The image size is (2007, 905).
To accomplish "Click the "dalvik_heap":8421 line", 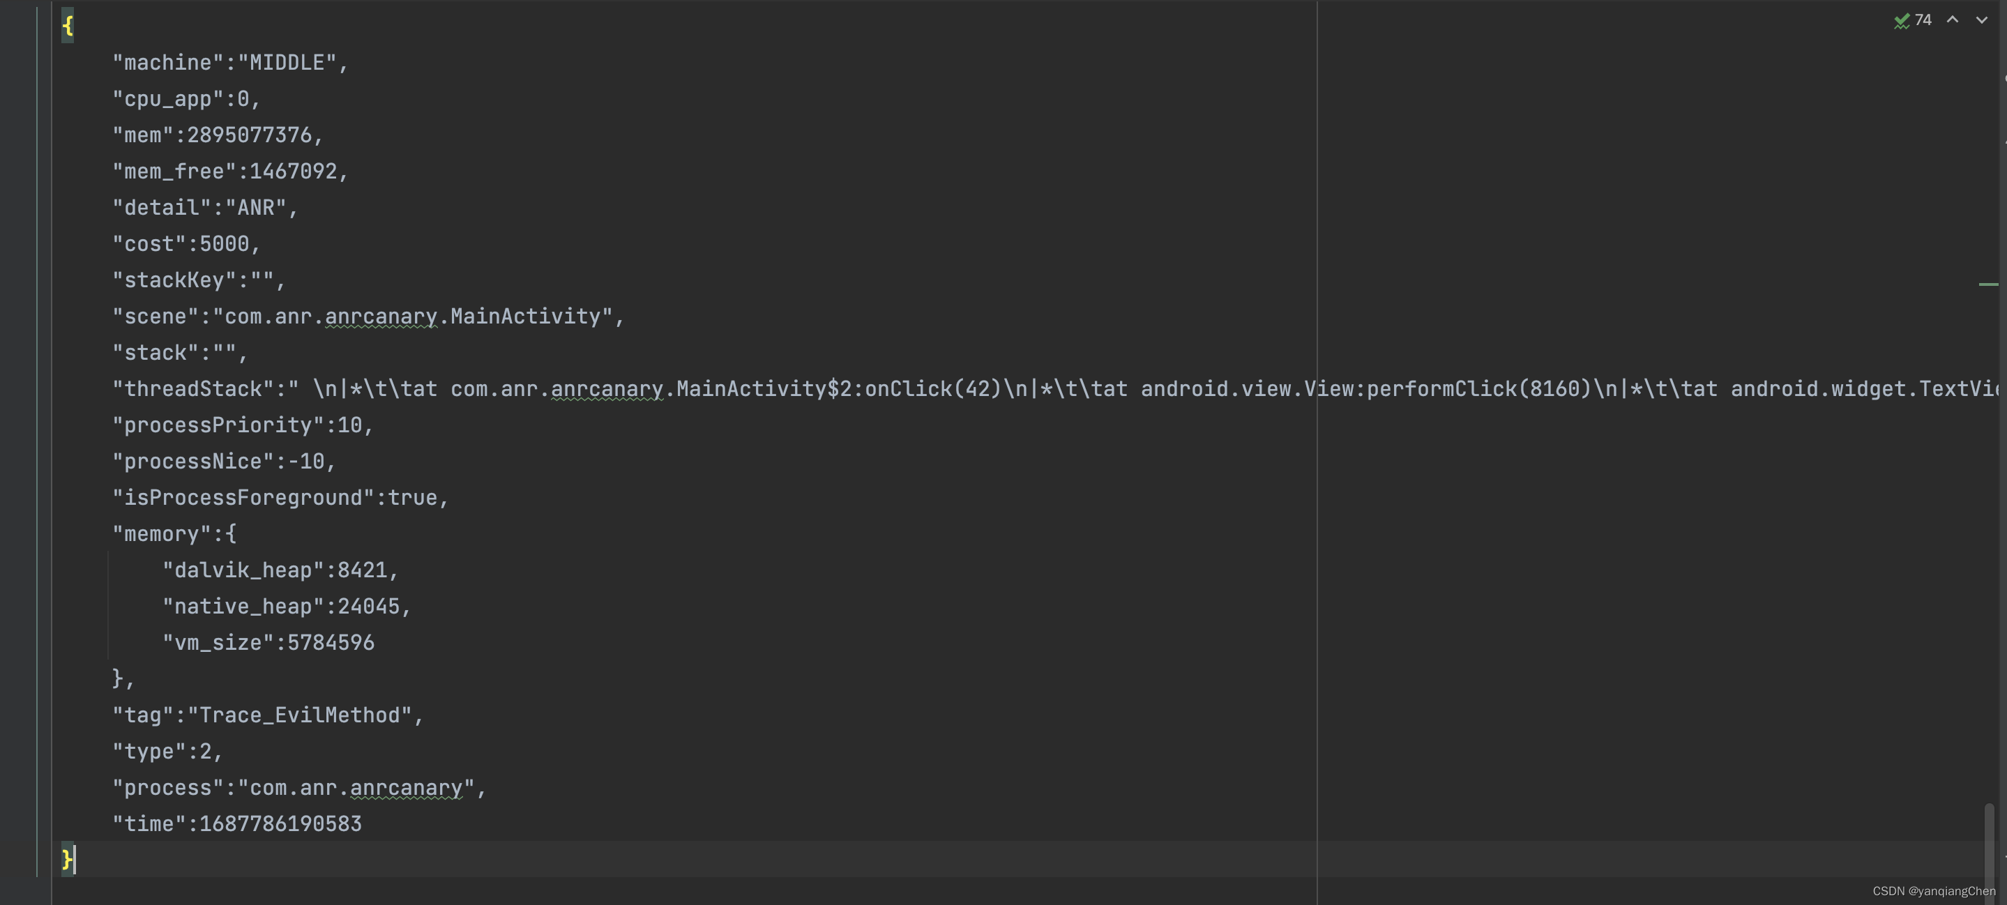I will [280, 570].
